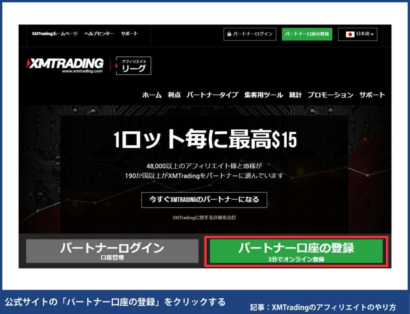
Task: Open the 日本語 language dropdown
Action: click(x=360, y=34)
